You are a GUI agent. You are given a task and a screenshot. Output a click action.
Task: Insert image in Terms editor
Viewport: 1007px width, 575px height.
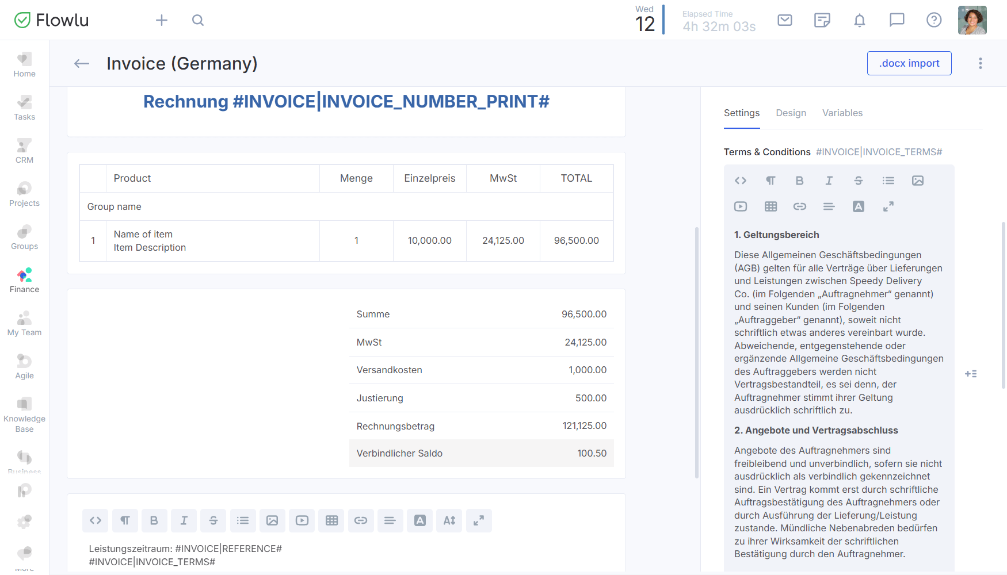918,181
